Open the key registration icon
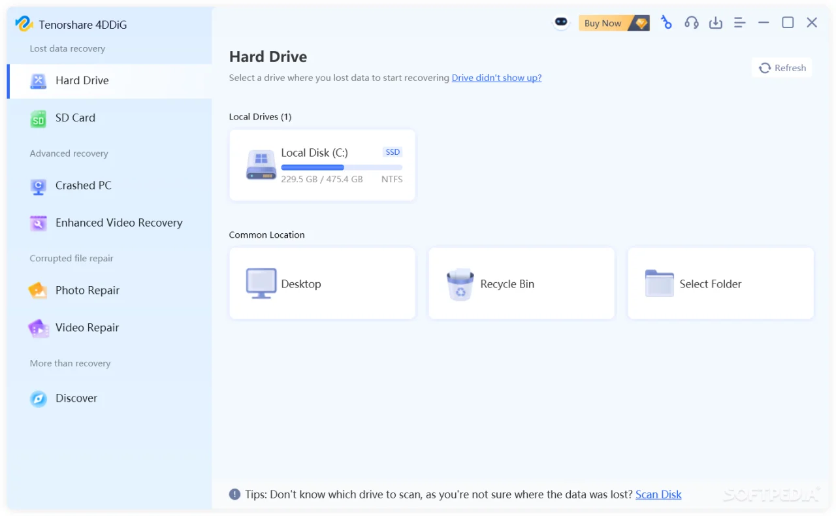 click(666, 23)
